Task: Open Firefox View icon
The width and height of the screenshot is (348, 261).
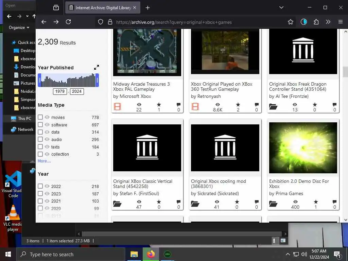Action: pos(56,8)
